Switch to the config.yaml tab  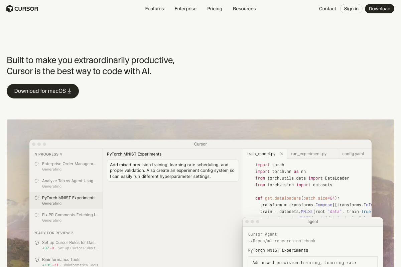(353, 154)
